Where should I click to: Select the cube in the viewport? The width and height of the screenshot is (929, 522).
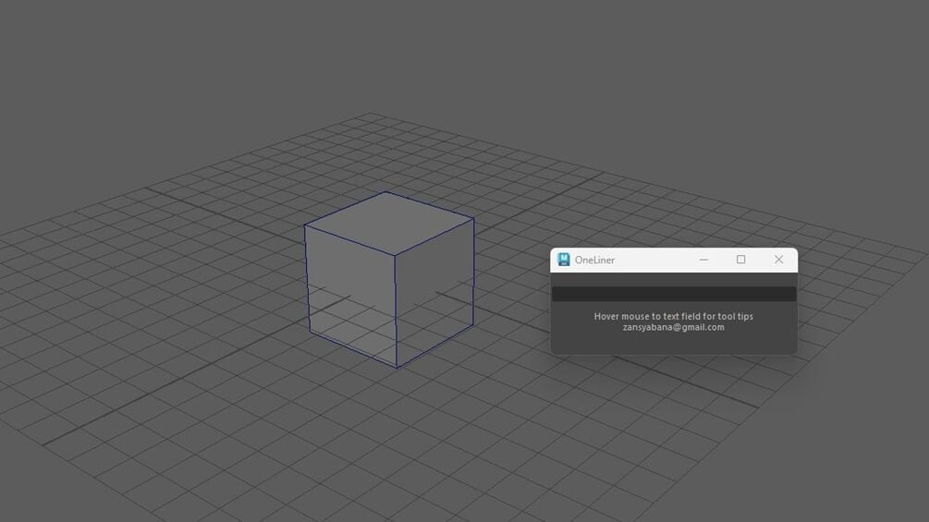389,279
